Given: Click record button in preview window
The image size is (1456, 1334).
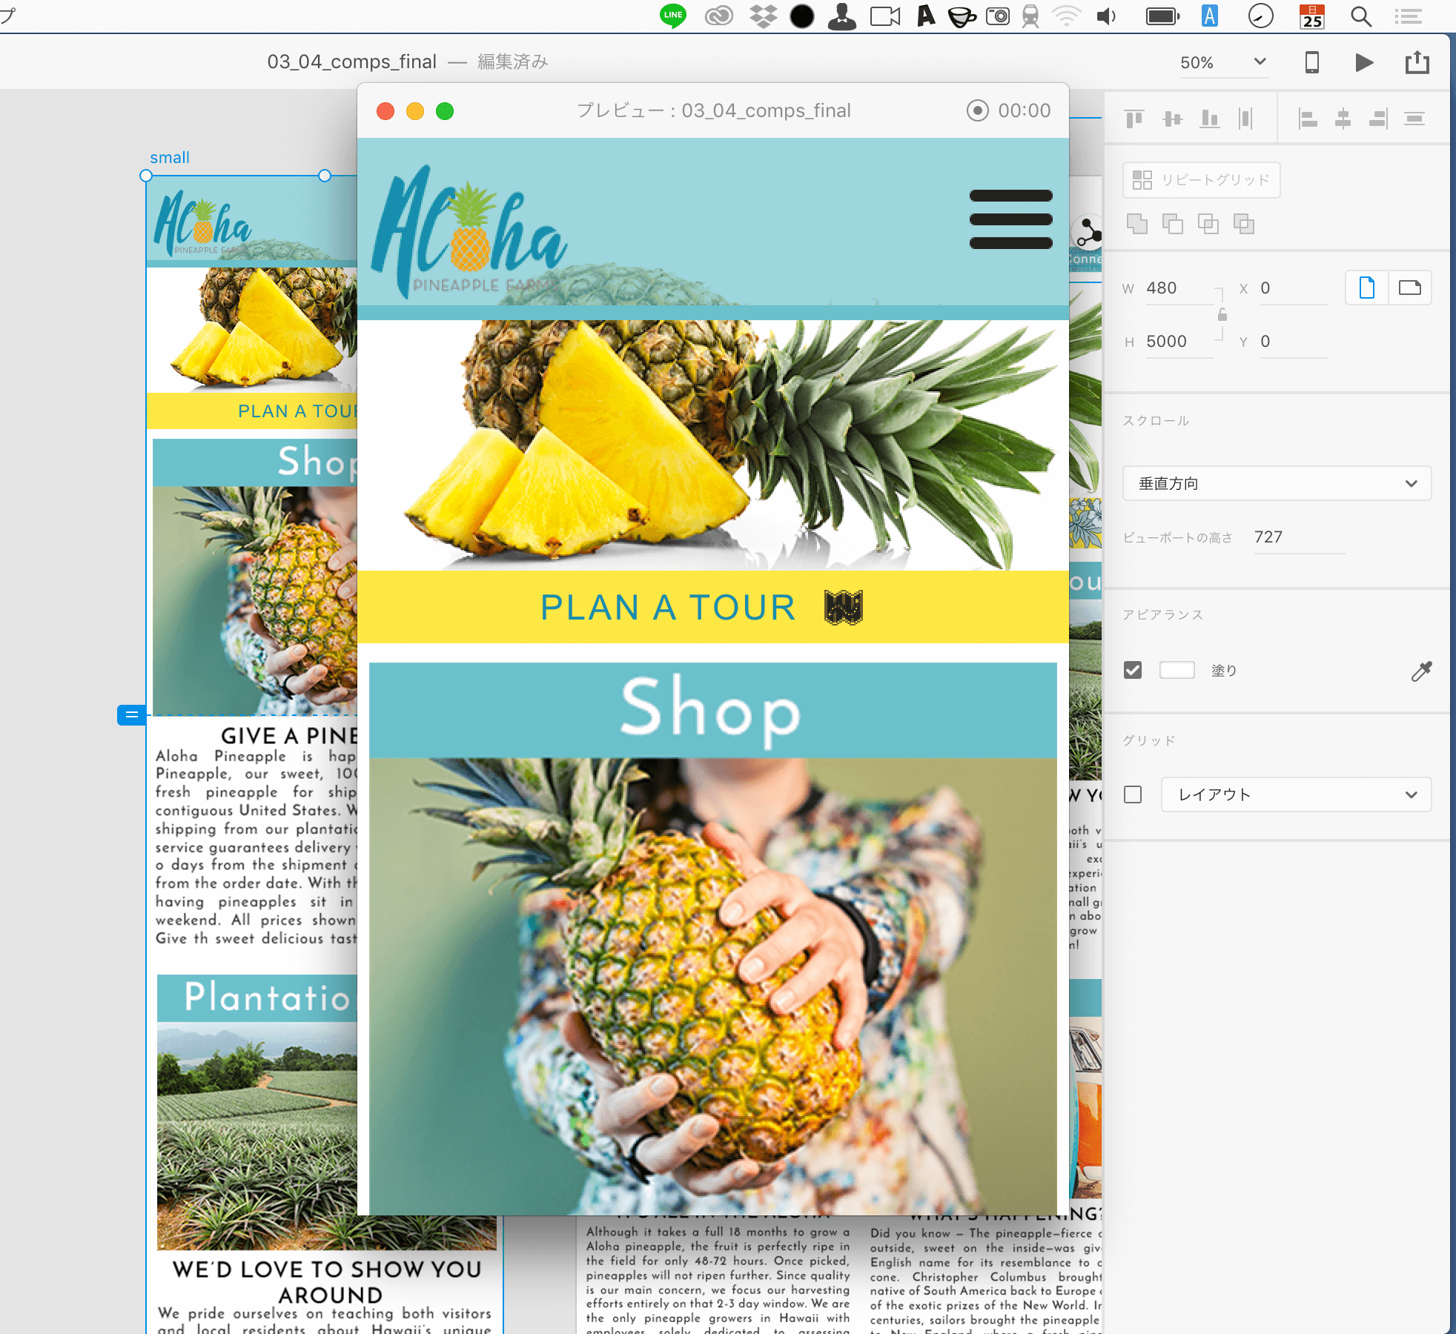Looking at the screenshot, I should (x=977, y=110).
